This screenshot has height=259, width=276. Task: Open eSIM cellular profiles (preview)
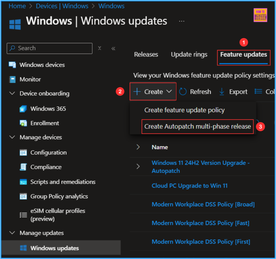[58, 215]
